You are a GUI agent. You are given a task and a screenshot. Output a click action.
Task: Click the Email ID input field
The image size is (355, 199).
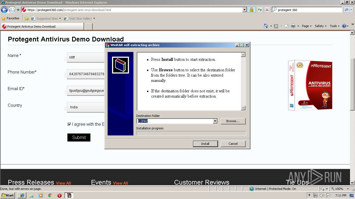pyautogui.click(x=86, y=91)
